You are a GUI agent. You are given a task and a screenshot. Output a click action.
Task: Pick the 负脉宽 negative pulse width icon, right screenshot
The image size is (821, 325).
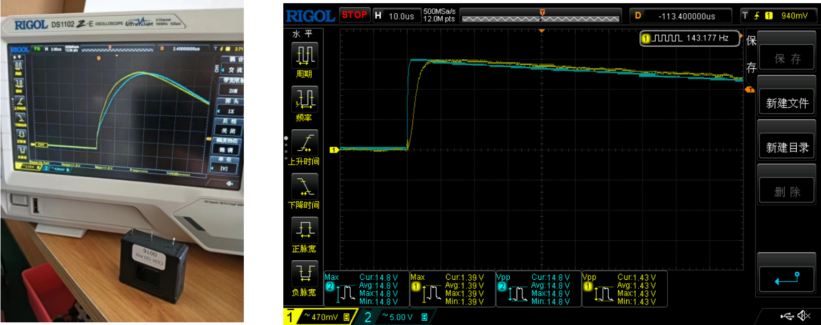point(305,273)
